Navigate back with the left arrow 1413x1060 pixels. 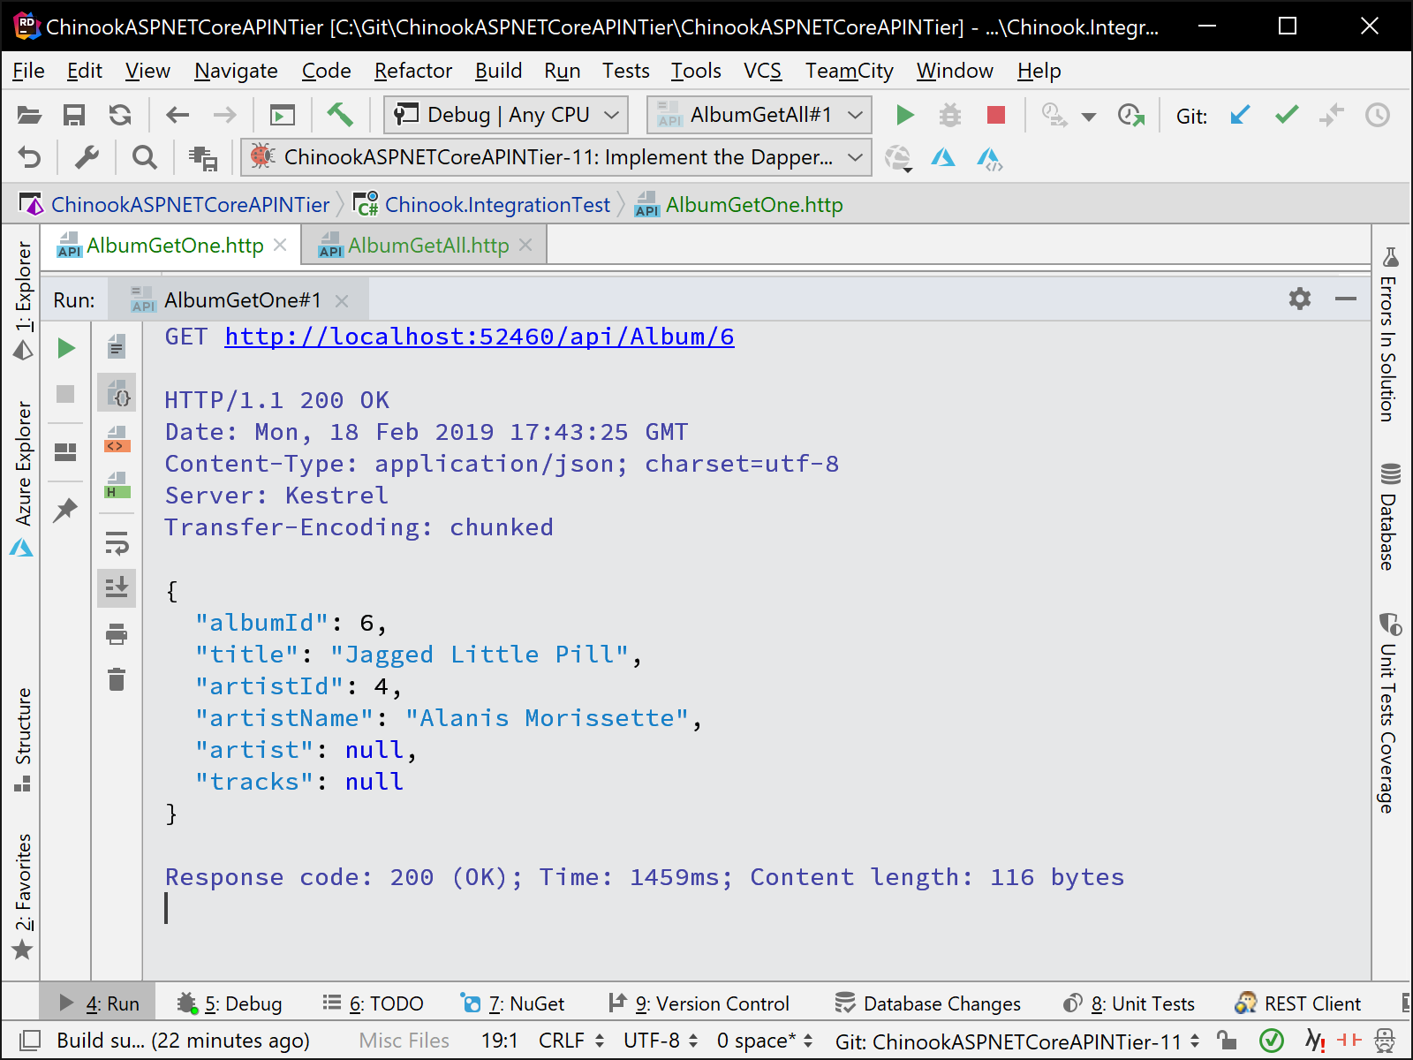178,115
